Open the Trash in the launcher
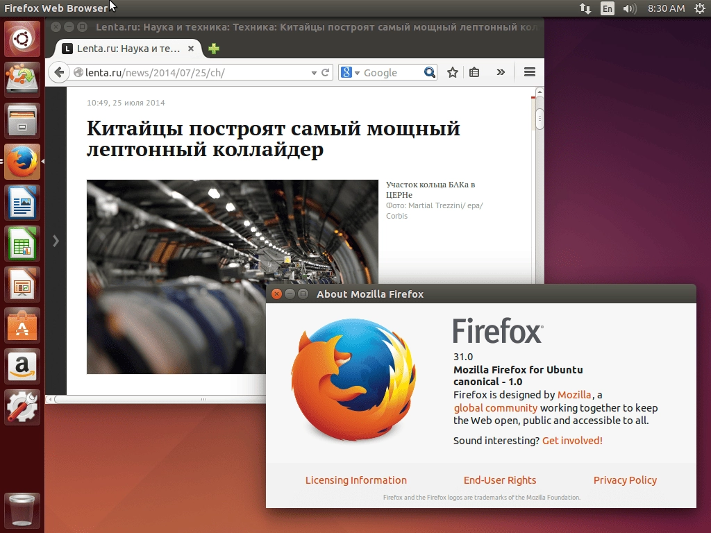Viewport: 711px width, 533px height. 22,510
